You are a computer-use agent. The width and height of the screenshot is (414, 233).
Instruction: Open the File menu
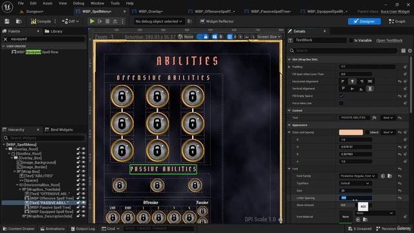[21, 3]
